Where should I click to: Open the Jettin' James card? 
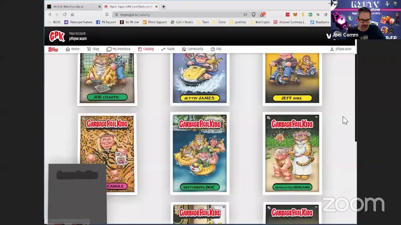(200, 79)
